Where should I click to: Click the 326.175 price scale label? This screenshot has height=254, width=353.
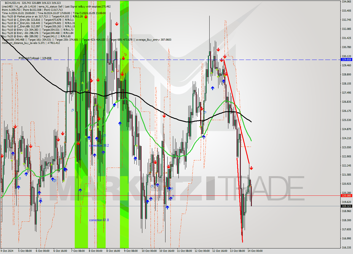(346, 111)
